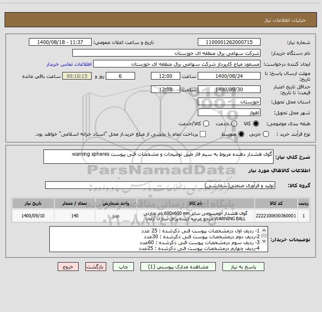Click the delivery city field اهواز

pyautogui.click(x=229, y=113)
